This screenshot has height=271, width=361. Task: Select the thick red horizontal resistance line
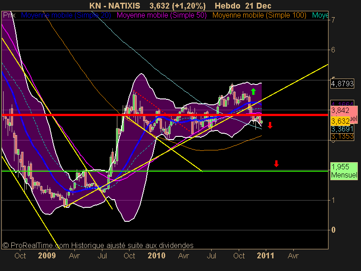point(165,115)
